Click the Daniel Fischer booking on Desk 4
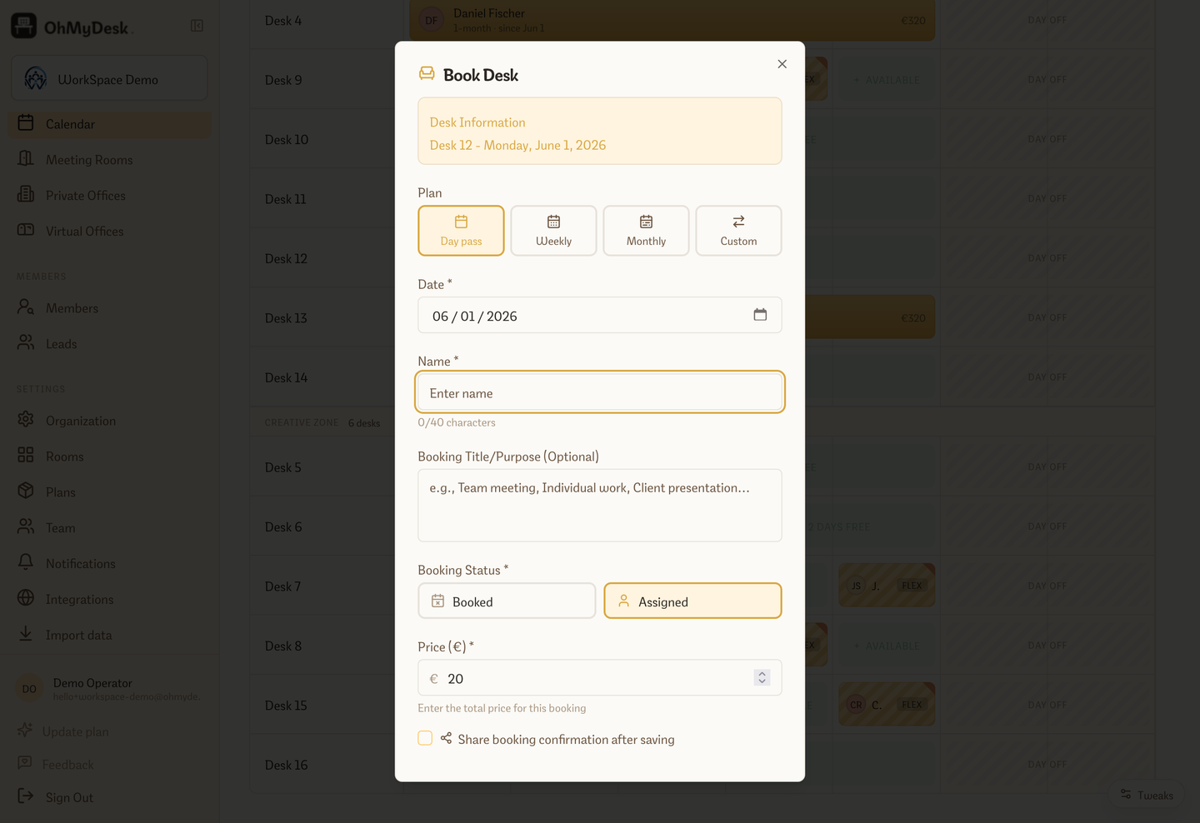 (672, 20)
